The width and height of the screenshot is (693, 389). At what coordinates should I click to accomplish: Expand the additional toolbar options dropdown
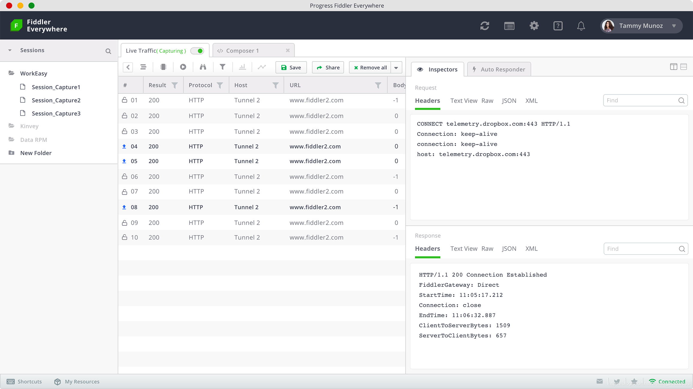pyautogui.click(x=396, y=67)
